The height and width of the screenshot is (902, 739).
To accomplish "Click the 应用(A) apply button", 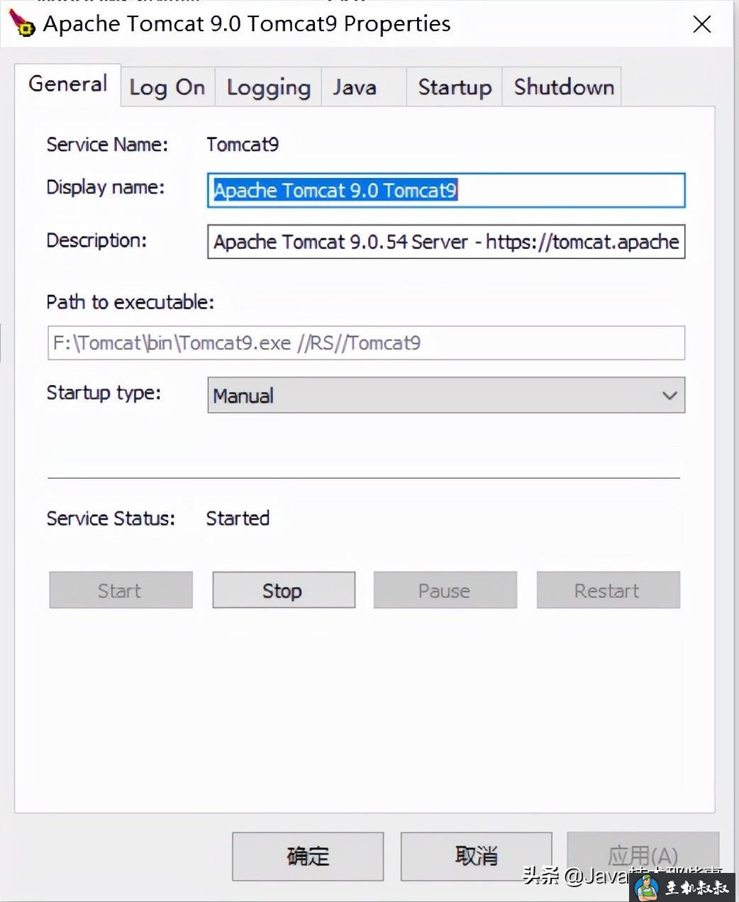I will tap(643, 856).
